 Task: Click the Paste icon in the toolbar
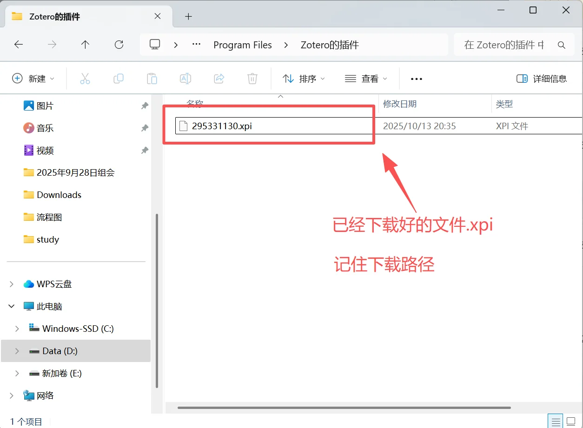(152, 78)
